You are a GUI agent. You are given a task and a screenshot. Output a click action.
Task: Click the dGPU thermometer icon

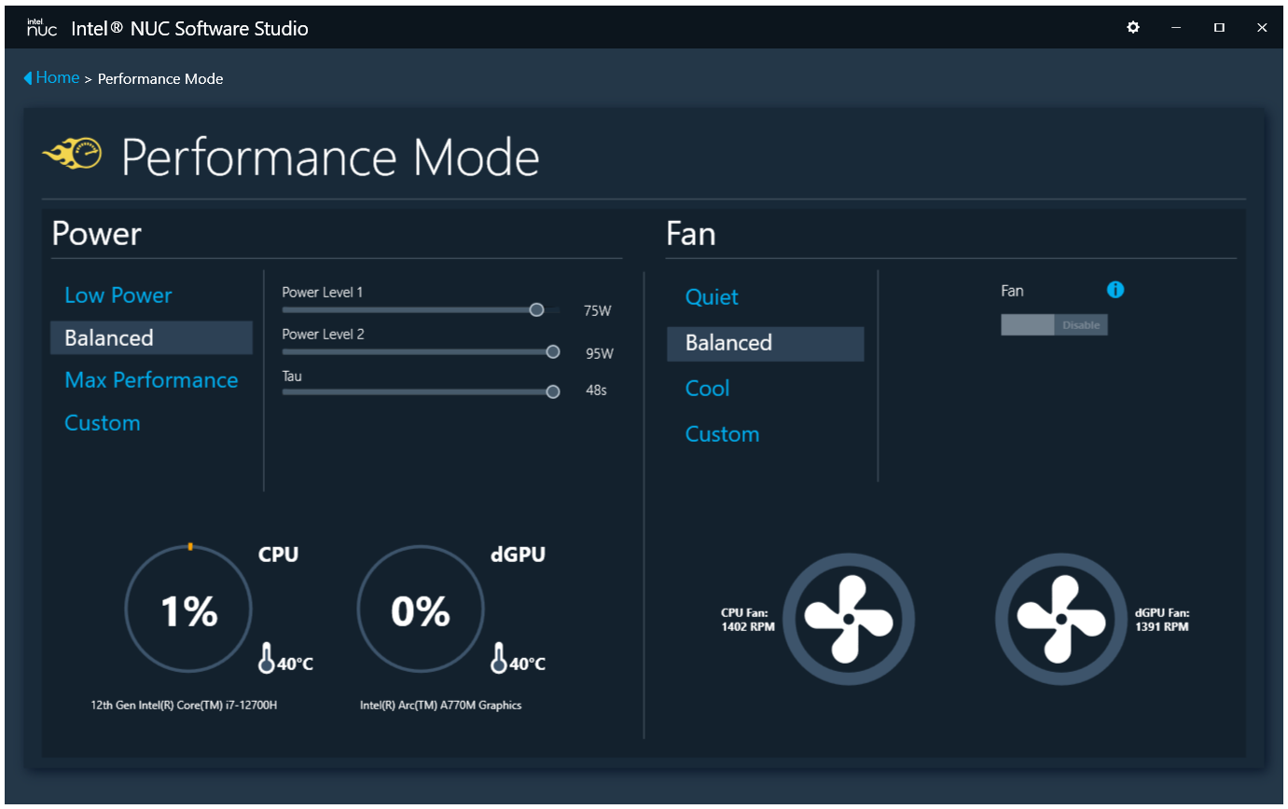pyautogui.click(x=499, y=658)
